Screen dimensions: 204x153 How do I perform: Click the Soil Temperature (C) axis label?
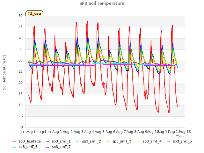click(x=4, y=72)
